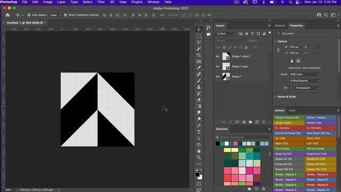
Task: Open the 8 Bits/Channel dropdown
Action: (305, 81)
